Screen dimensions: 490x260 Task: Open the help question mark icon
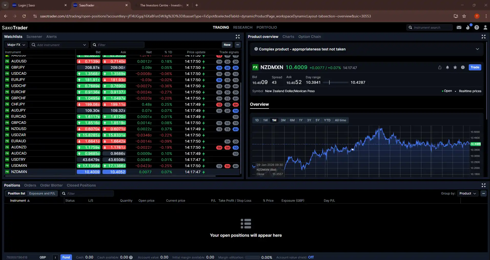[477, 27]
